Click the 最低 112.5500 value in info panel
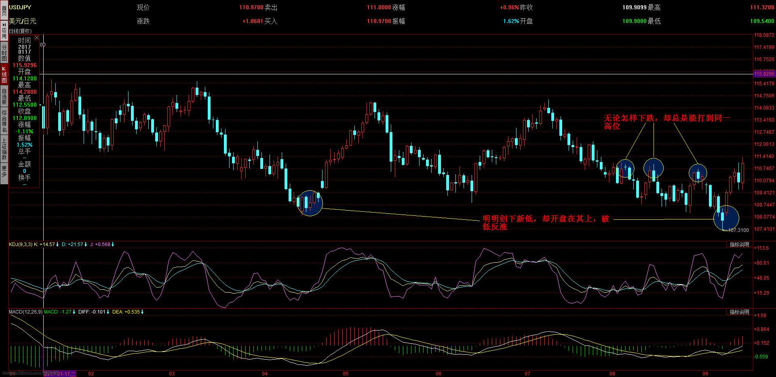 tap(24, 105)
